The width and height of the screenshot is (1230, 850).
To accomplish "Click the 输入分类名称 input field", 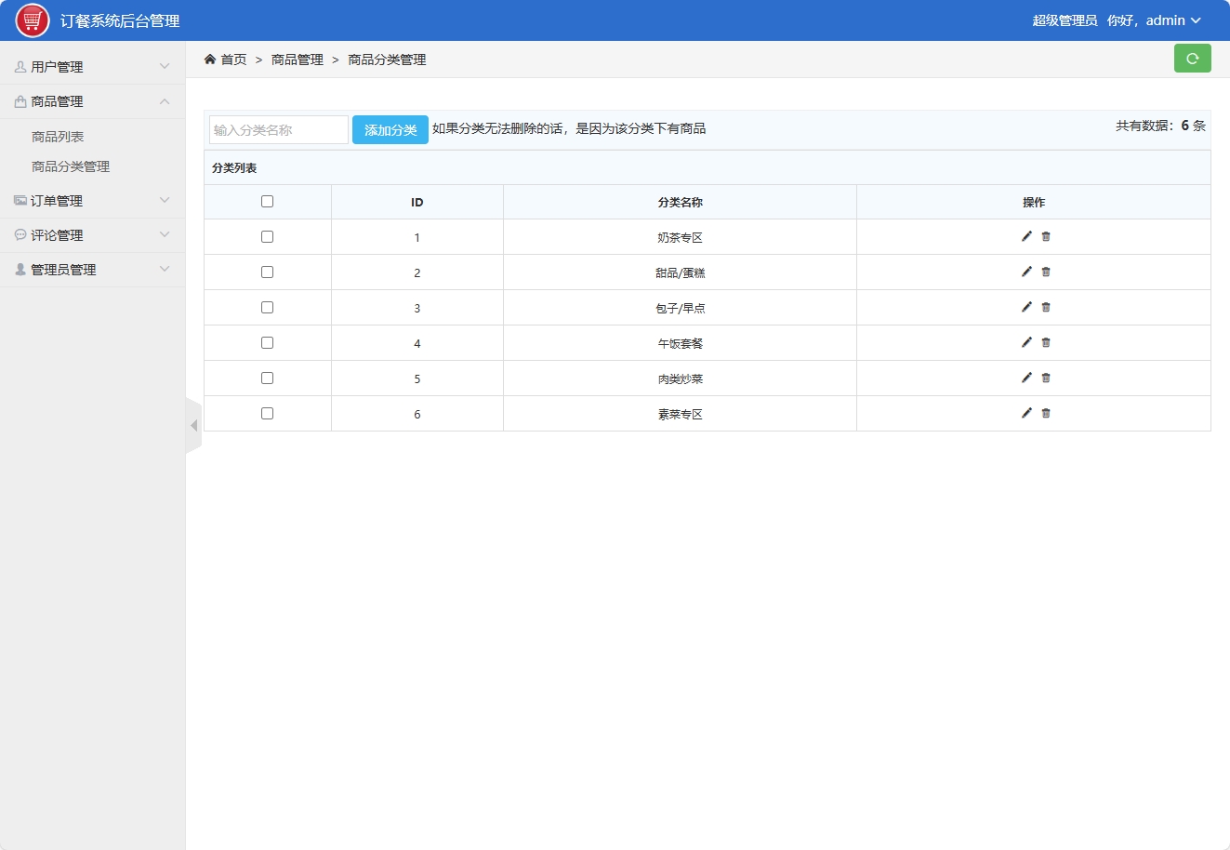I will pos(279,130).
